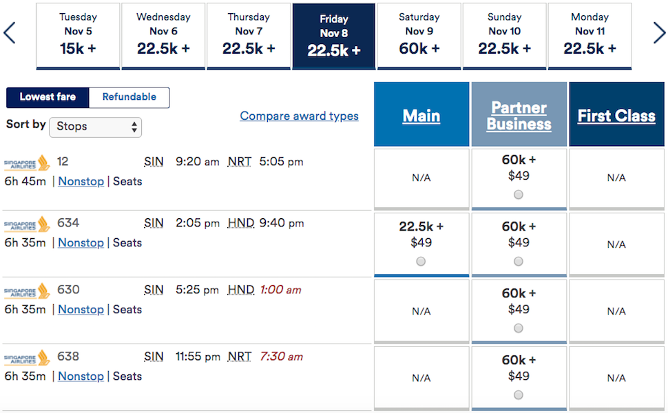
Task: Click Singapore Airlines logo for flight 12
Action: [27, 163]
